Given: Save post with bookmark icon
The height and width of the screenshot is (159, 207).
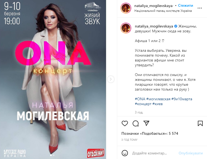Looking at the screenshot, I should pos(200,123).
